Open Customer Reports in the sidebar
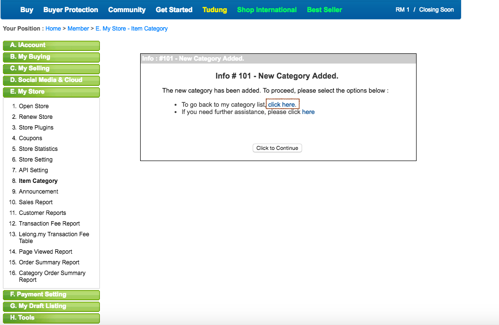499x325 pixels. [x=42, y=213]
